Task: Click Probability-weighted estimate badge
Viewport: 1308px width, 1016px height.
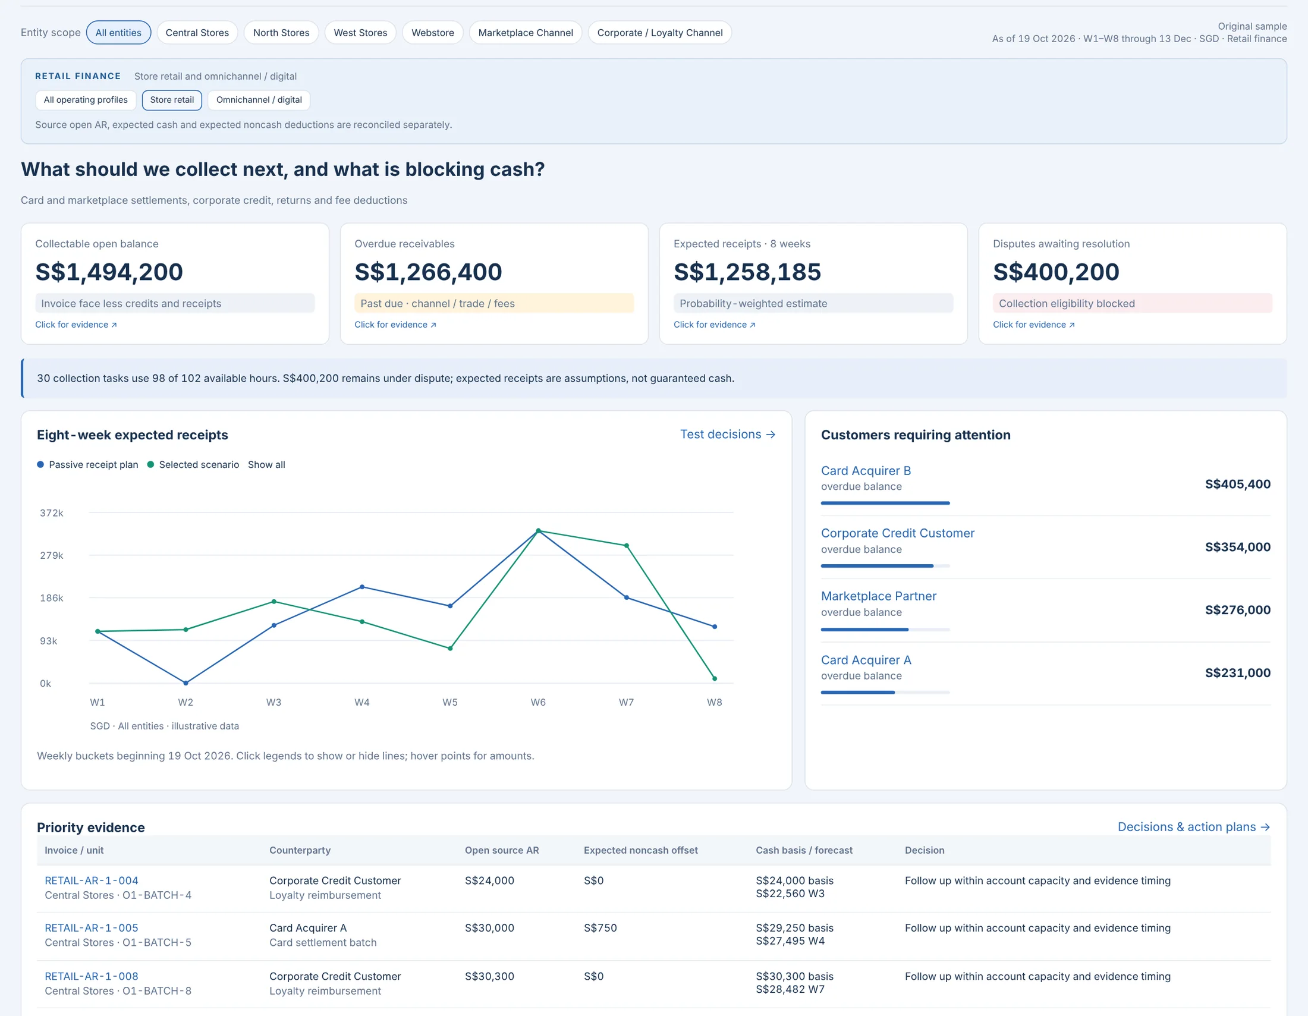Action: click(x=813, y=304)
